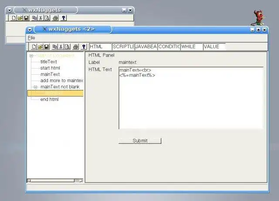Click the Submit button
The height and width of the screenshot is (201, 279).
(140, 141)
